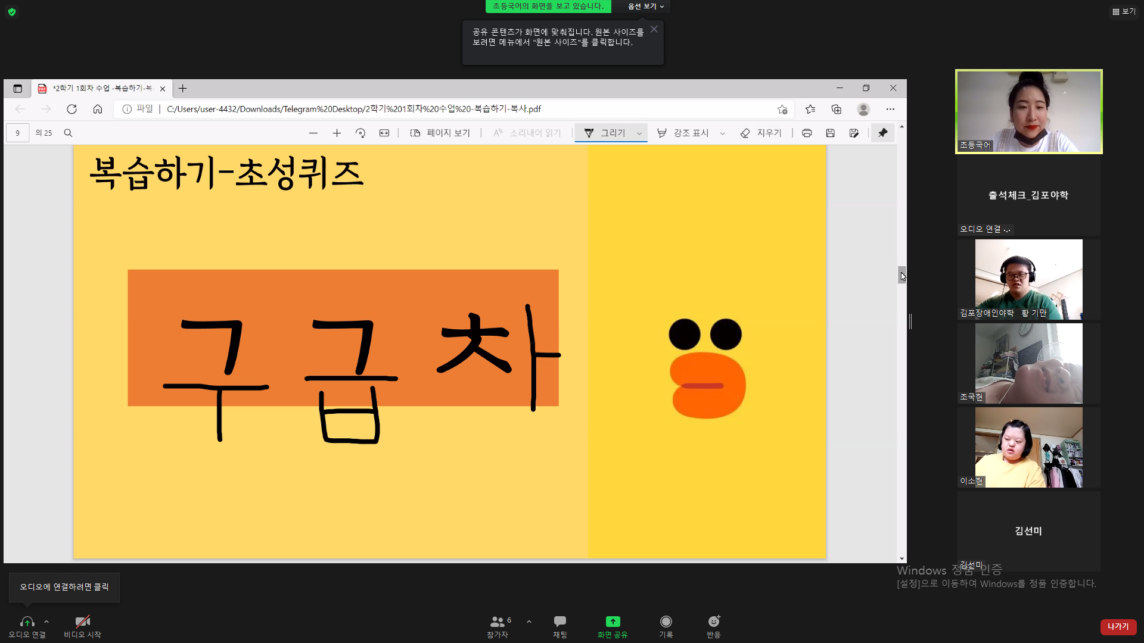Expand audio options arrow next to 오디오 연결
This screenshot has width=1144, height=643.
46,622
